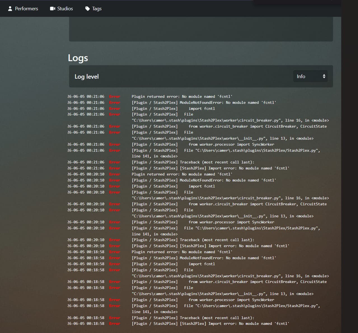Open the Studios navigation link
358x333 pixels.
click(x=61, y=9)
